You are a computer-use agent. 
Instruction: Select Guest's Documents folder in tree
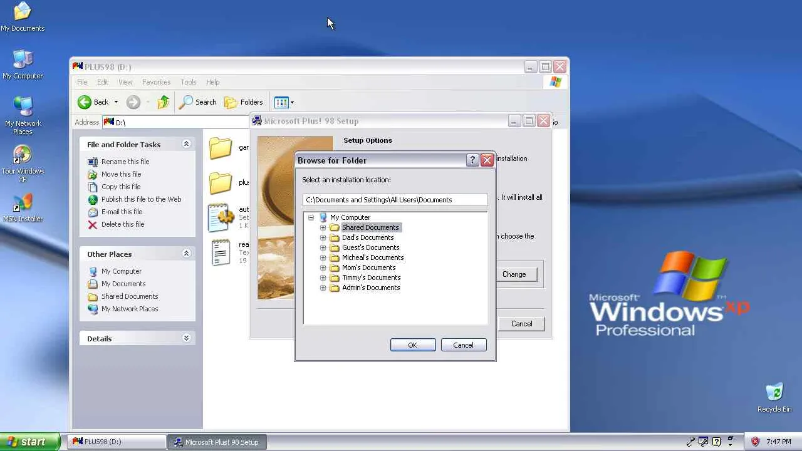click(370, 247)
